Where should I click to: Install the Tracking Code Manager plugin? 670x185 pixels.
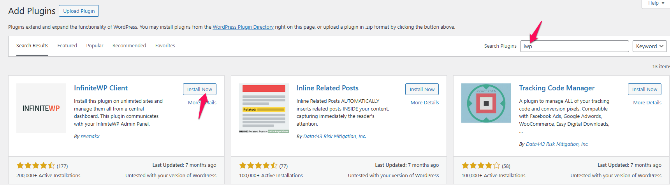point(645,89)
